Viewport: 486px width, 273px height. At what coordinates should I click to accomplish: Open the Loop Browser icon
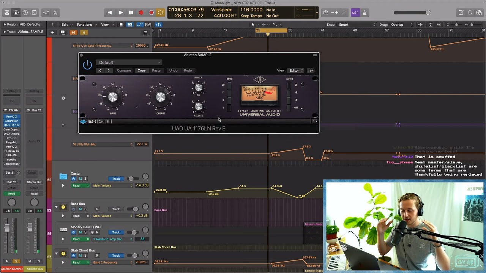click(470, 13)
